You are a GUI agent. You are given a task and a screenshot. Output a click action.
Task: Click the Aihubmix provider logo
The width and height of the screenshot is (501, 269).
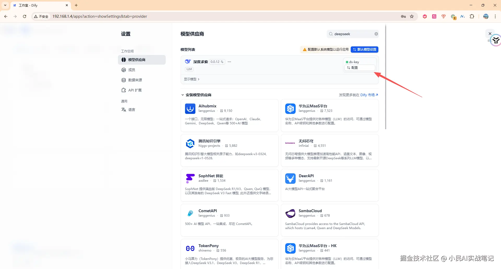[190, 109]
